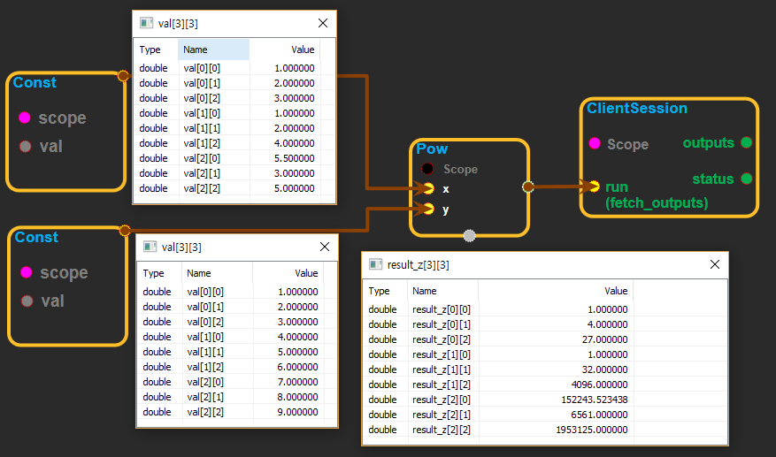Select the y input port on the Pow node
Screen dimensions: 776x457
tap(428, 209)
